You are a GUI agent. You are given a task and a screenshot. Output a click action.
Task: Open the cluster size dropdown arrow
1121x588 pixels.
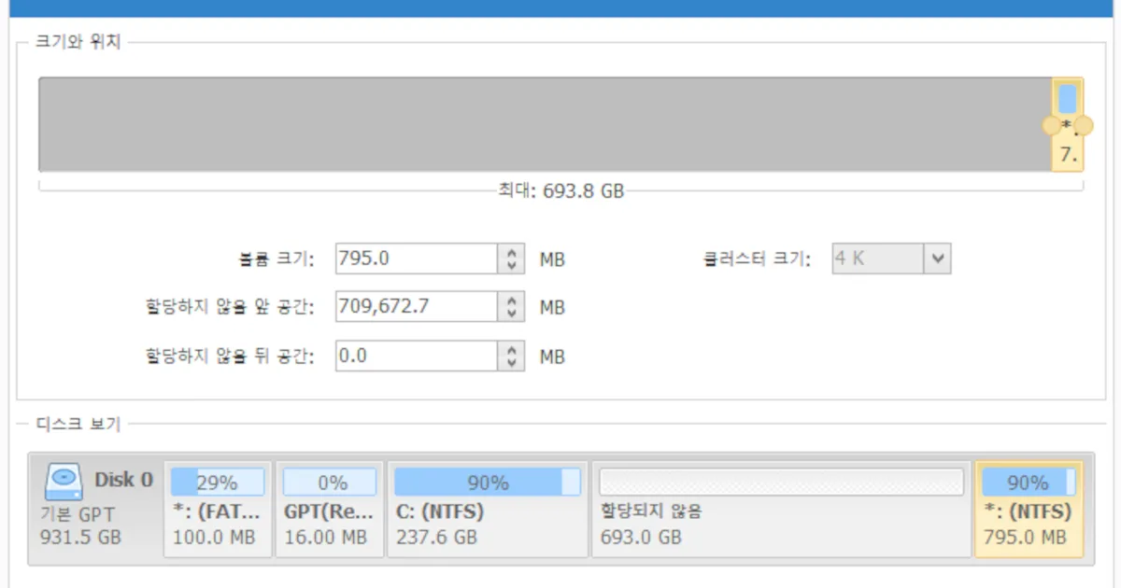click(x=938, y=259)
